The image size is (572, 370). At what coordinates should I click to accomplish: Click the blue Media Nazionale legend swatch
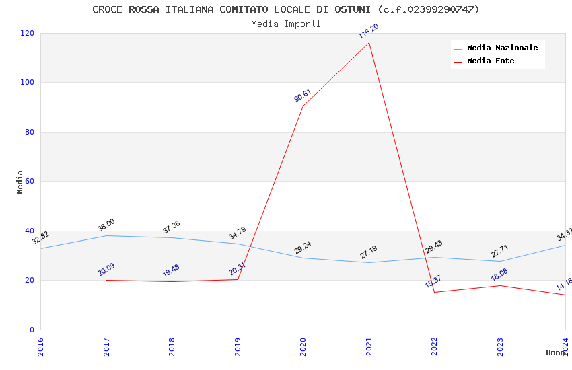click(458, 49)
